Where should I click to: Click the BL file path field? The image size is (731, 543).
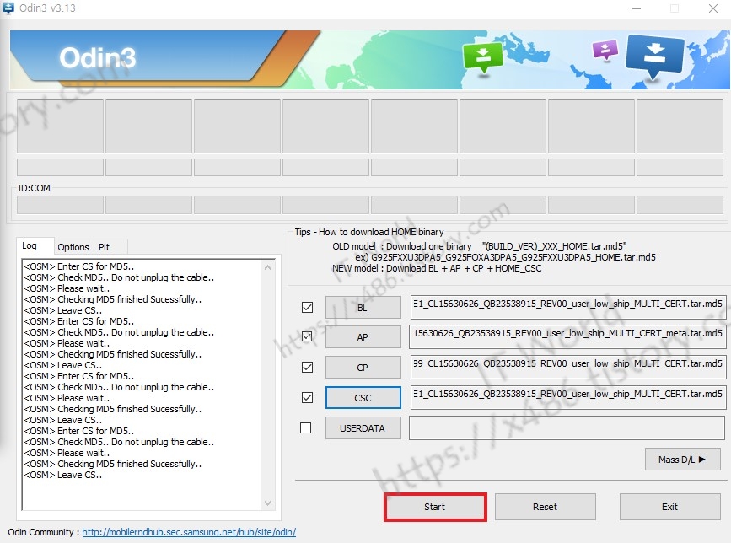[x=567, y=307]
